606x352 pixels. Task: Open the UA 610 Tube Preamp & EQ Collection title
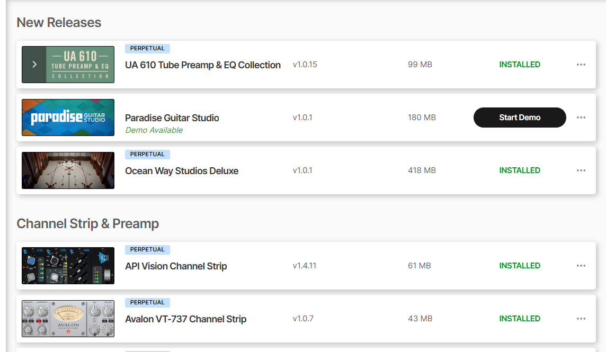[203, 65]
